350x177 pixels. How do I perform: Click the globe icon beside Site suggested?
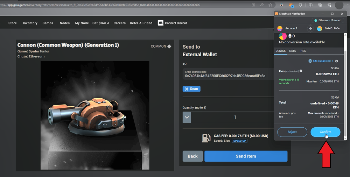(x=310, y=61)
